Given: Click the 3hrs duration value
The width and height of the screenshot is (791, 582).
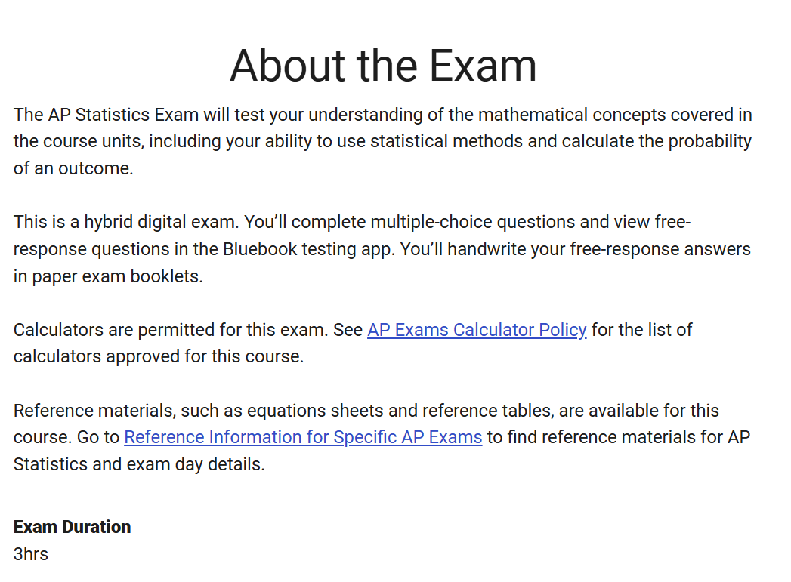Looking at the screenshot, I should point(31,554).
